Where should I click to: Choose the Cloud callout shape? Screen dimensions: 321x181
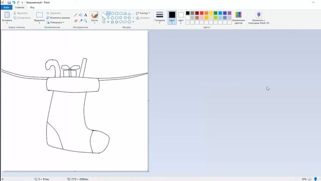pos(129,22)
